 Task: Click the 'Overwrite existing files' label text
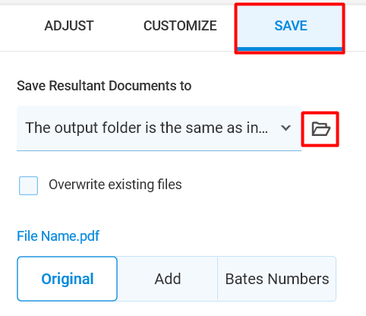[115, 185]
